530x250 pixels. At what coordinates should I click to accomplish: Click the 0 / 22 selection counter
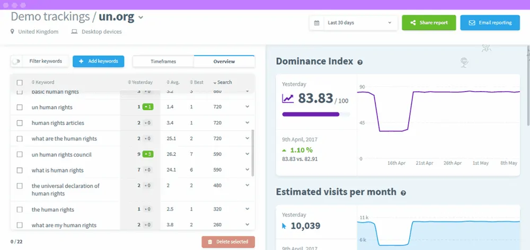pos(16,242)
